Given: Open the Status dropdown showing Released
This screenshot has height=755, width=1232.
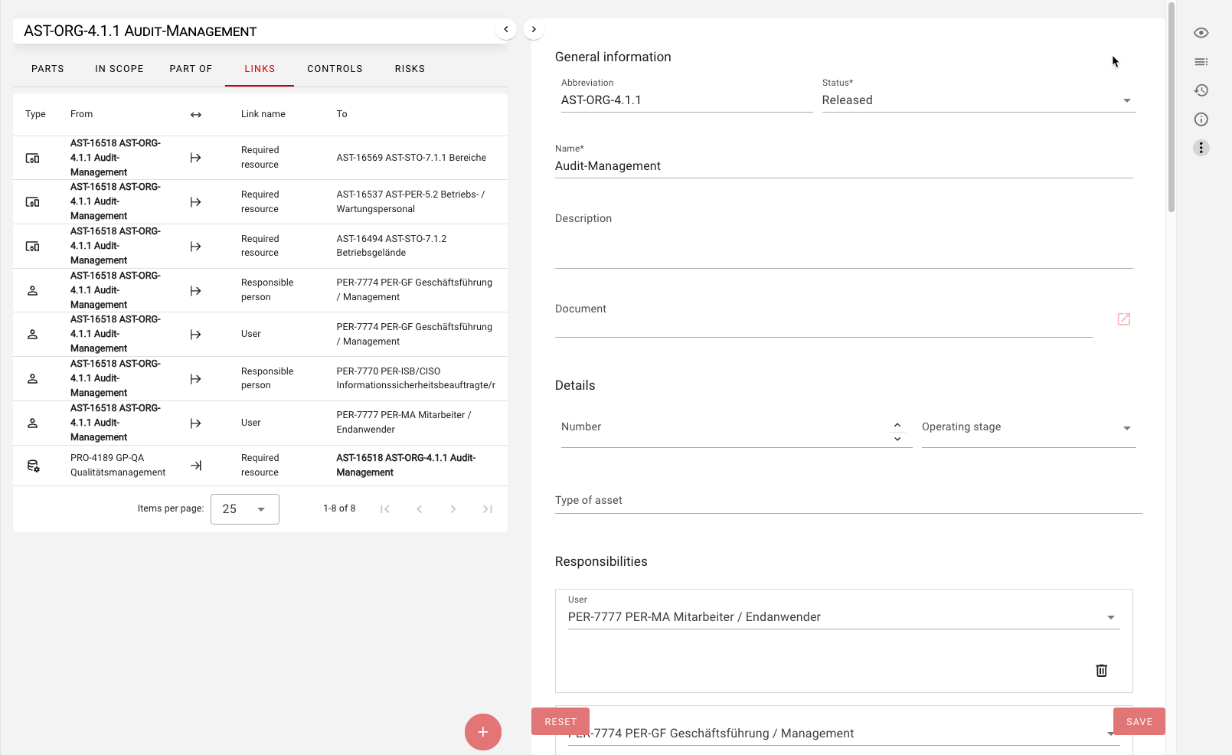Looking at the screenshot, I should click(x=979, y=100).
